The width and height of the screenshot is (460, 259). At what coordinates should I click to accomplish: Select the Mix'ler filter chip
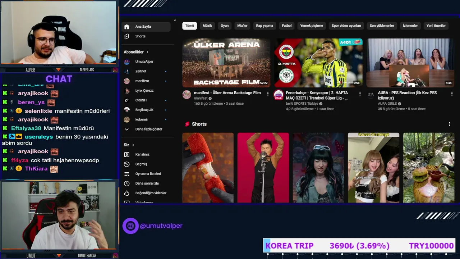coord(242,26)
